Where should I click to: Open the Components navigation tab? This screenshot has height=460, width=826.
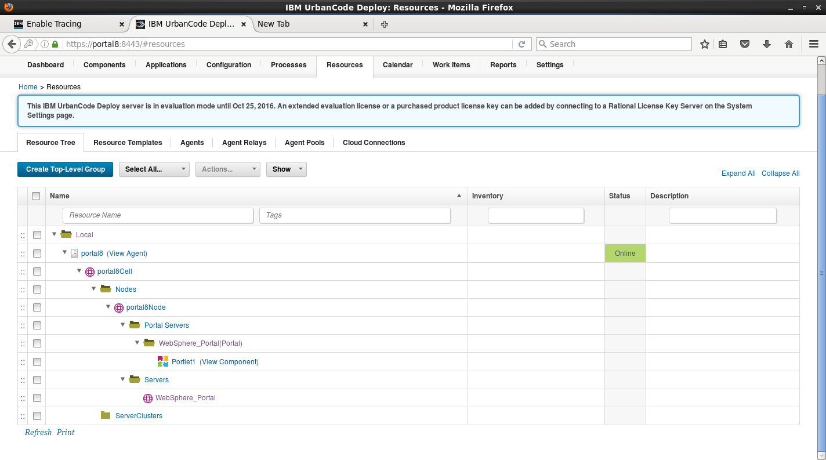[x=104, y=65]
